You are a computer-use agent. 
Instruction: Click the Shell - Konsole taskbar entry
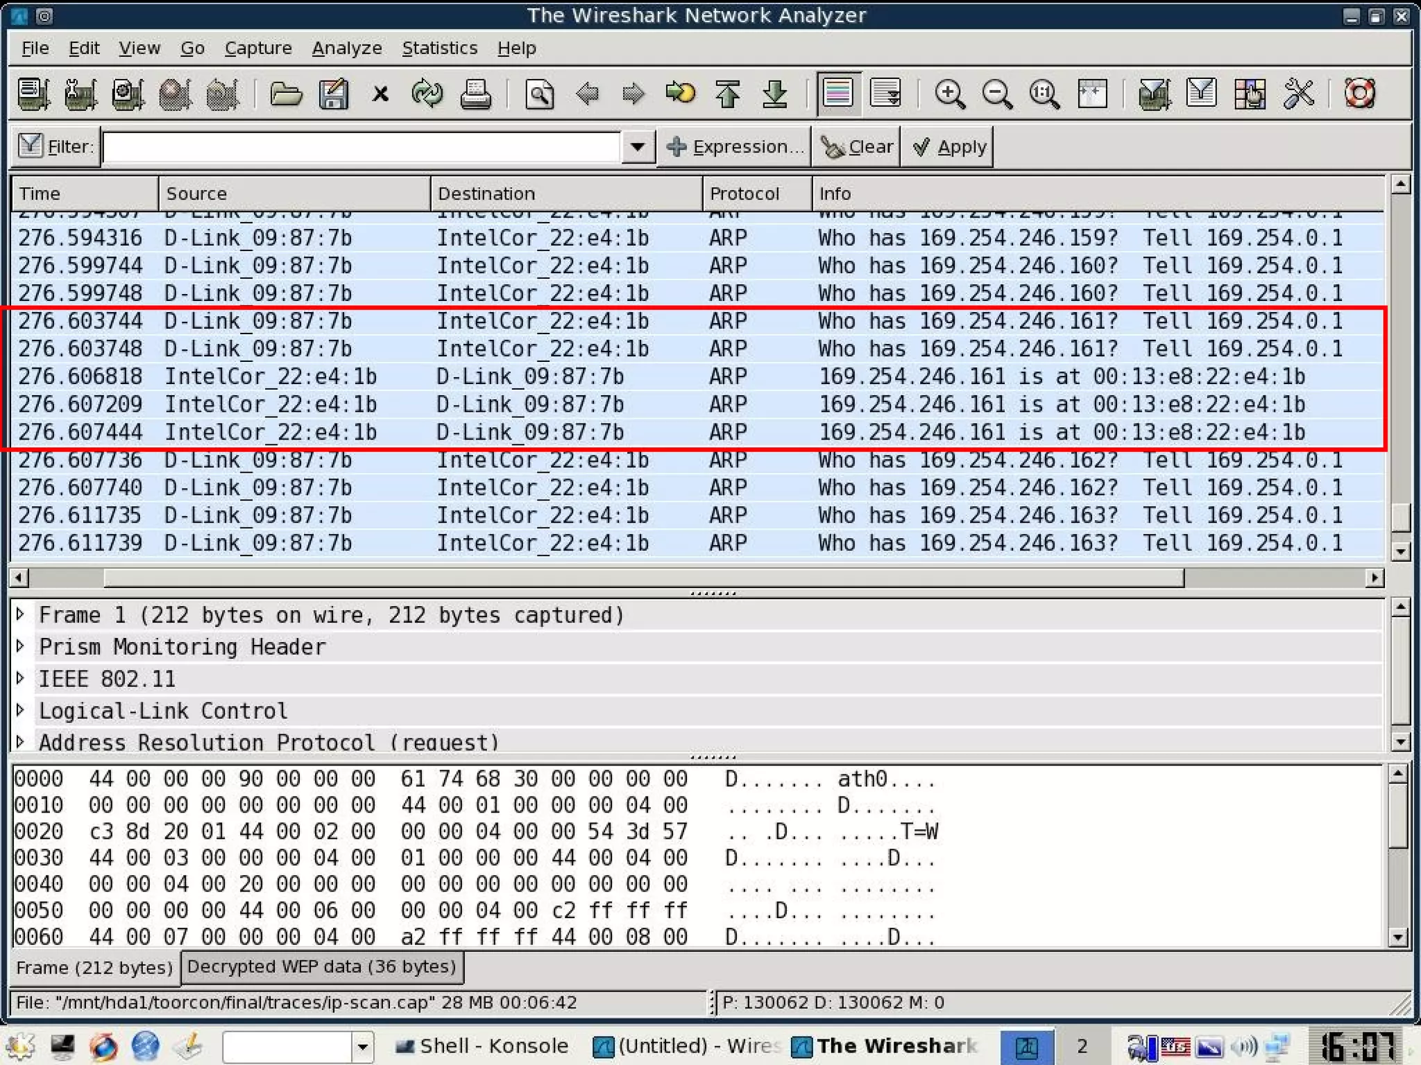[x=482, y=1046]
